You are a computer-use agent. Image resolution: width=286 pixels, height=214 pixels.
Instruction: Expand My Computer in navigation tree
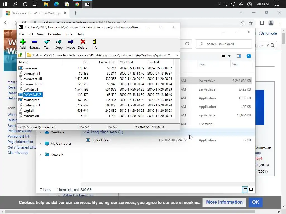click(x=40, y=144)
